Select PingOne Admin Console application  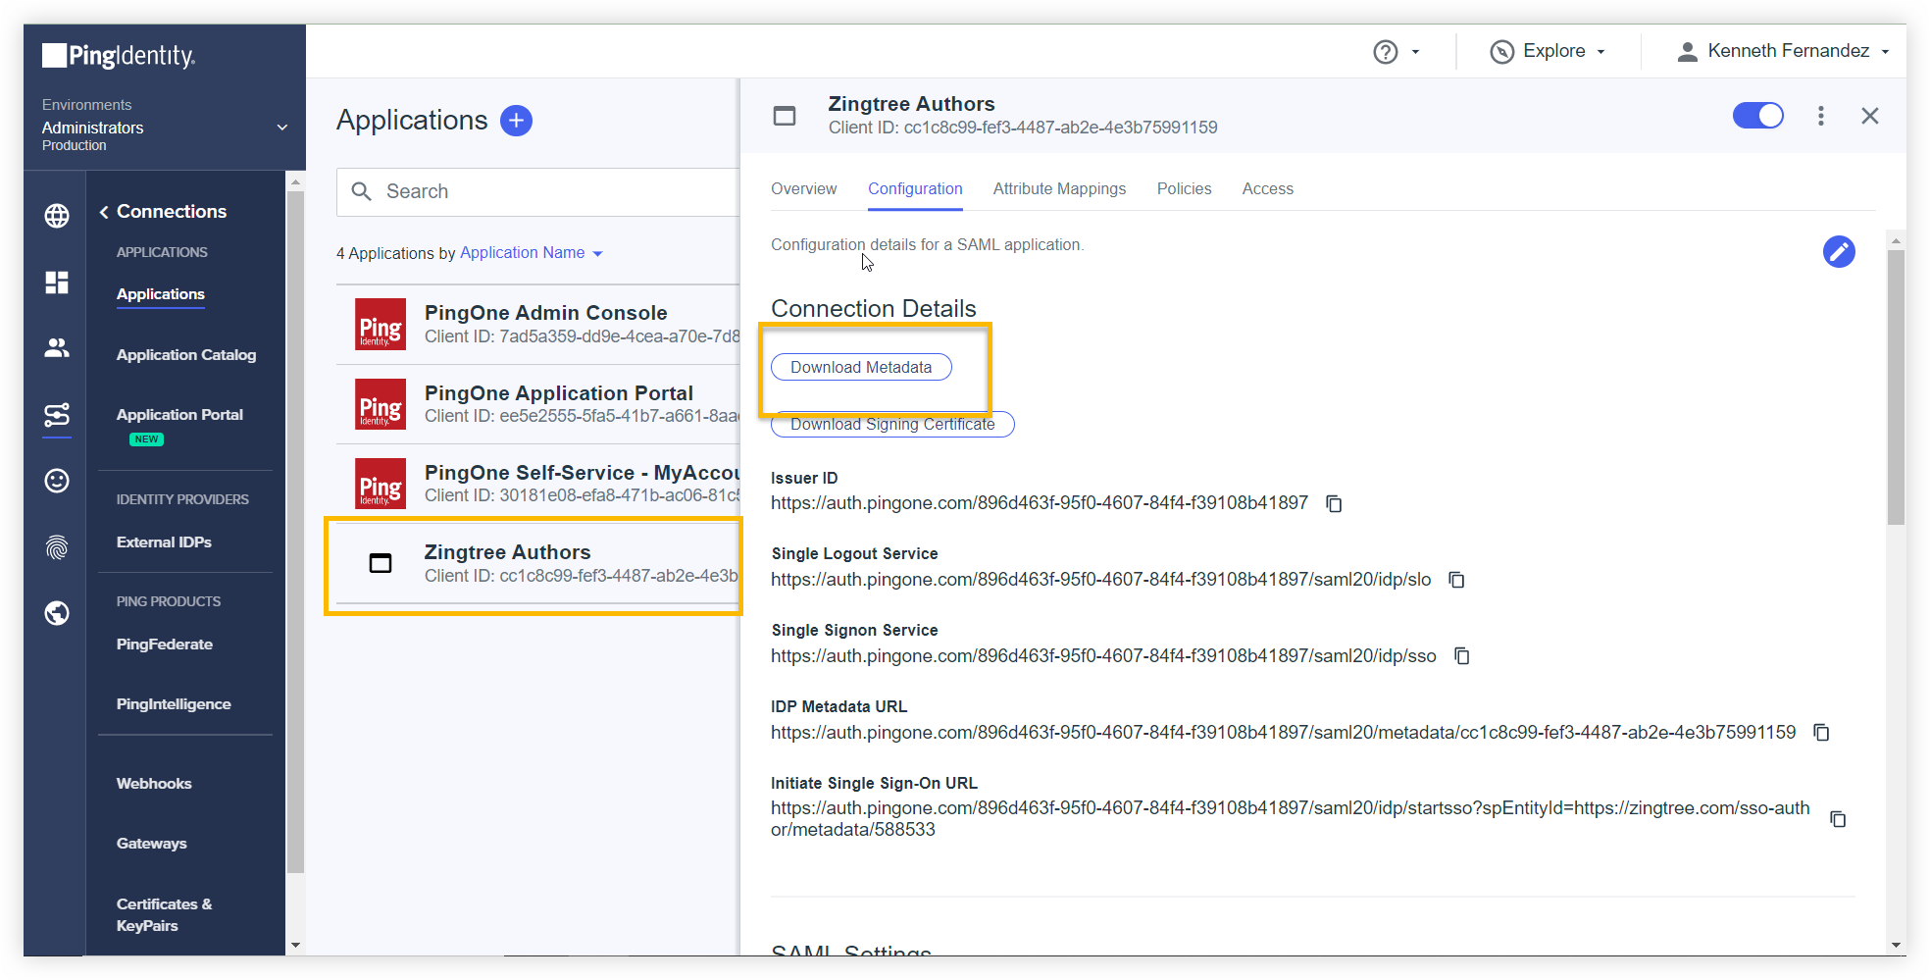coord(537,325)
